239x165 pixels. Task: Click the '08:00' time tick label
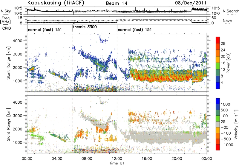(87, 159)
